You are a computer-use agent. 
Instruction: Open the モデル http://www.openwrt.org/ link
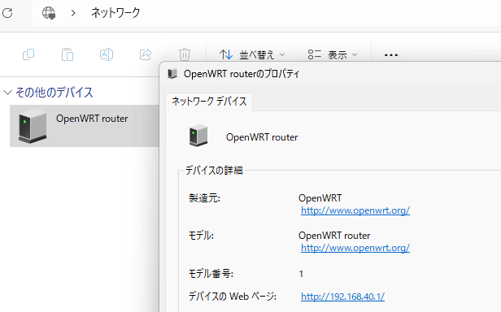355,248
